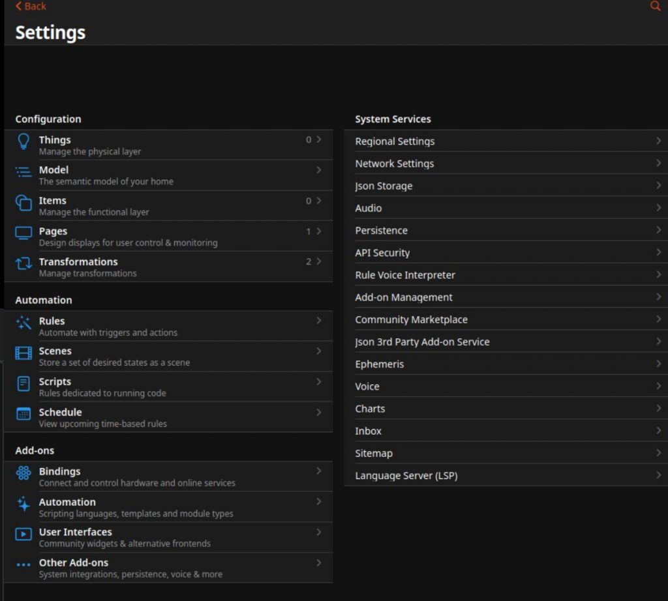This screenshot has height=601, width=668.
Task: Open the Community Marketplace entry
Action: point(411,319)
